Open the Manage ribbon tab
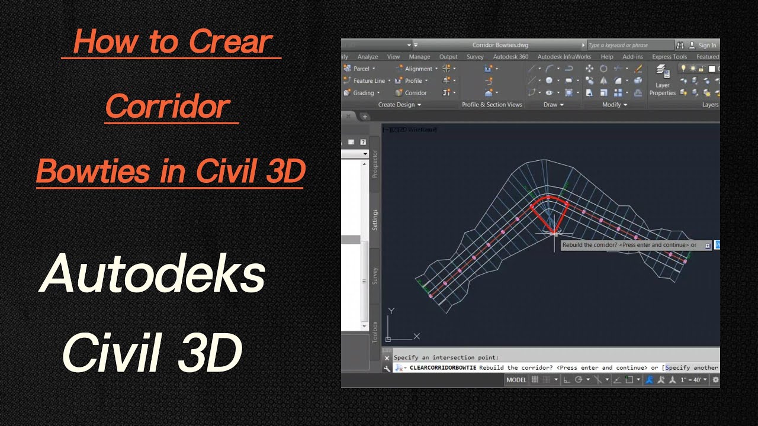 (x=419, y=57)
